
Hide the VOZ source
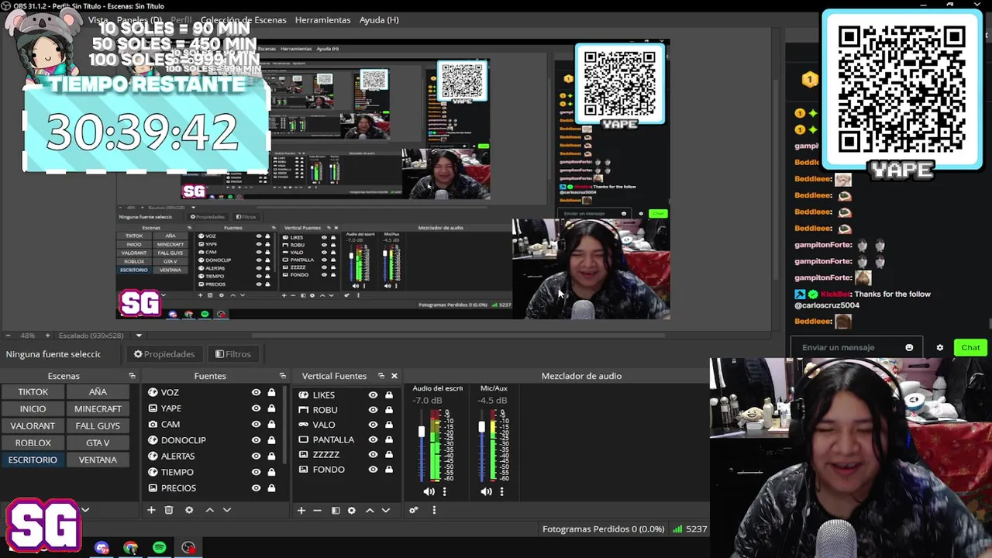point(256,393)
